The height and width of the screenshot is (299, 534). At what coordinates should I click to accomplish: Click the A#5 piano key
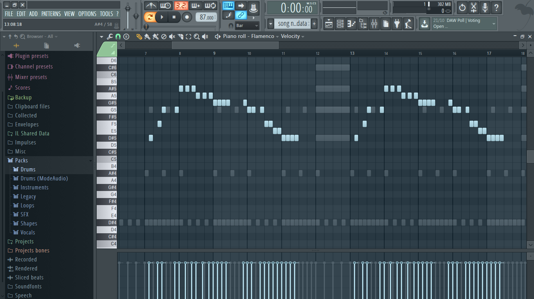pos(107,89)
